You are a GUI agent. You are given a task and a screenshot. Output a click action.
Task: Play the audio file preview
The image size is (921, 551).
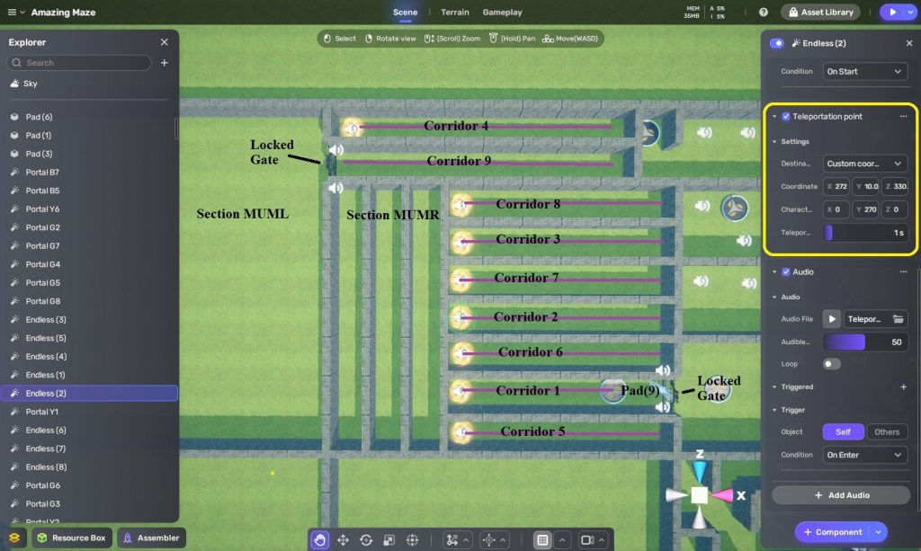point(832,319)
